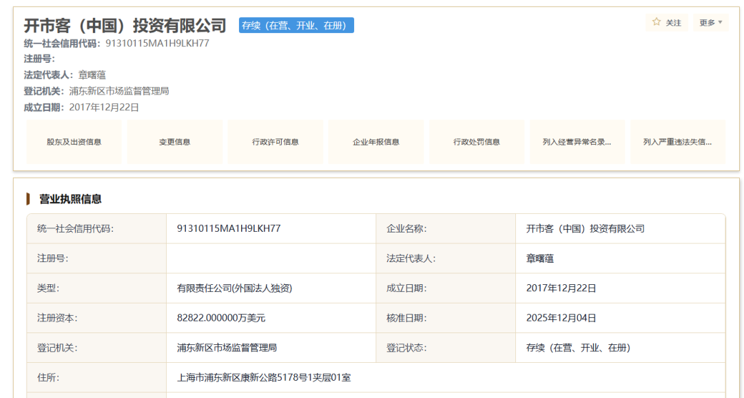
Task: Open the 股东及出资信息 tab
Action: [x=74, y=142]
